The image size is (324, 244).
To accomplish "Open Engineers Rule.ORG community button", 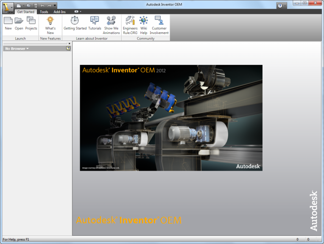I will click(x=130, y=25).
